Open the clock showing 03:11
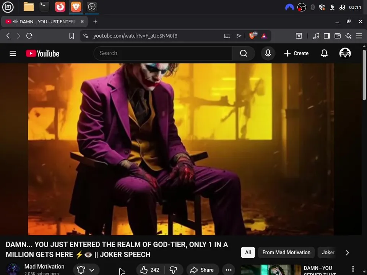This screenshot has width=367, height=275. tap(355, 8)
